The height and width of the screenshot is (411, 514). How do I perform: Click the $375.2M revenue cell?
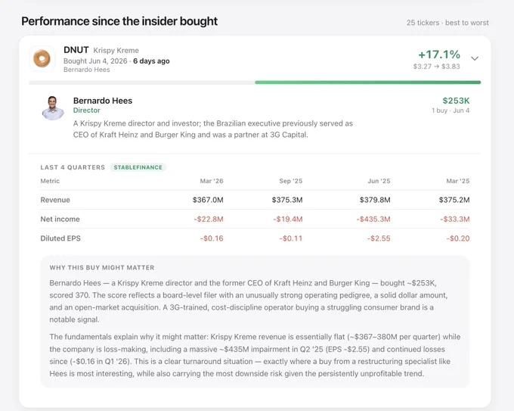[454, 200]
